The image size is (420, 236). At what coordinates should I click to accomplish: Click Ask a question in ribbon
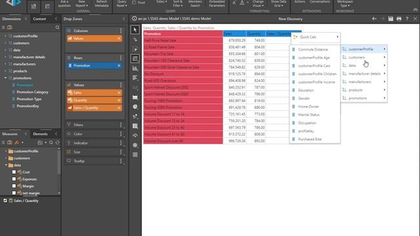pos(64,3)
